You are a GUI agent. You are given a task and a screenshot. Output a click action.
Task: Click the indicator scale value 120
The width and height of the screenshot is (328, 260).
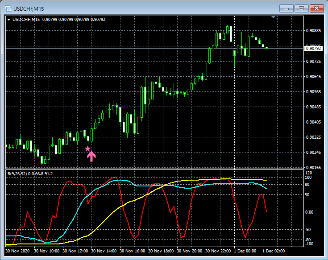[309, 173]
